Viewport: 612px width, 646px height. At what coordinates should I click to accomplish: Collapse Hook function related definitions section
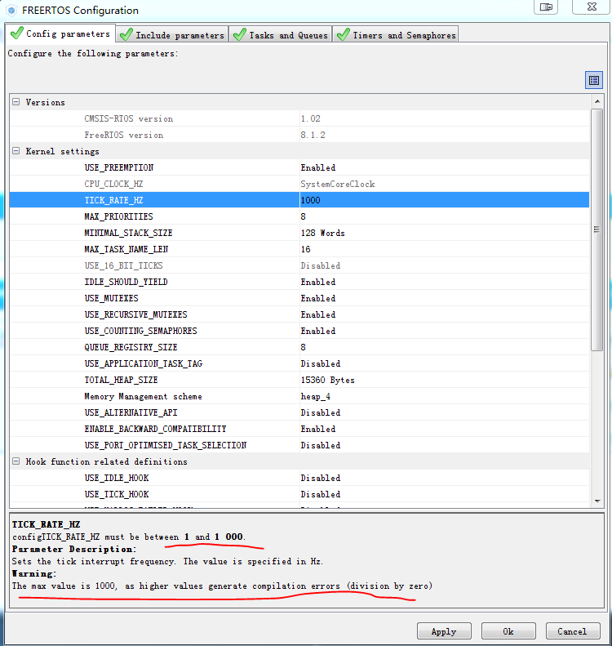tap(16, 461)
